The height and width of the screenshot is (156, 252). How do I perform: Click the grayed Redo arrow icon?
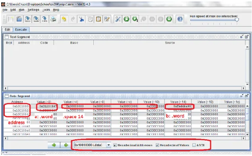(x=73, y=19)
